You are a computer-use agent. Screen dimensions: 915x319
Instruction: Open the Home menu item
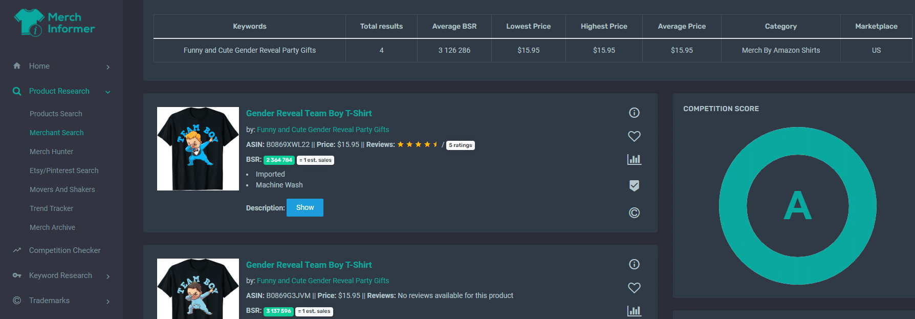pos(39,66)
